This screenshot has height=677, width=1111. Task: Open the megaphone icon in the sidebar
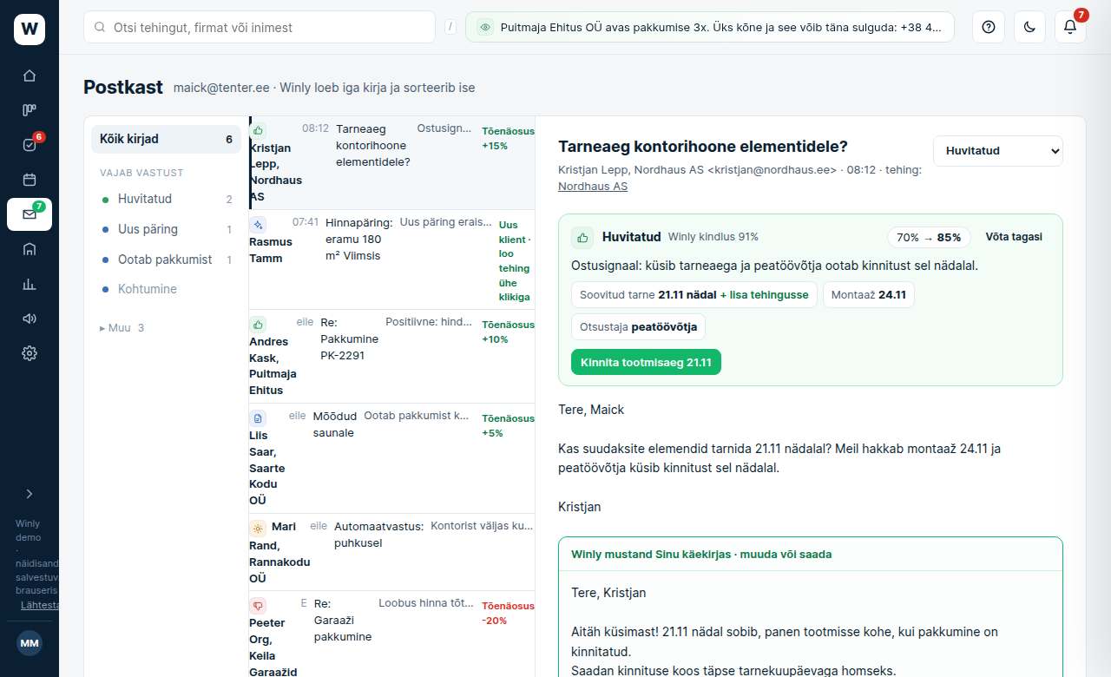[x=30, y=319]
